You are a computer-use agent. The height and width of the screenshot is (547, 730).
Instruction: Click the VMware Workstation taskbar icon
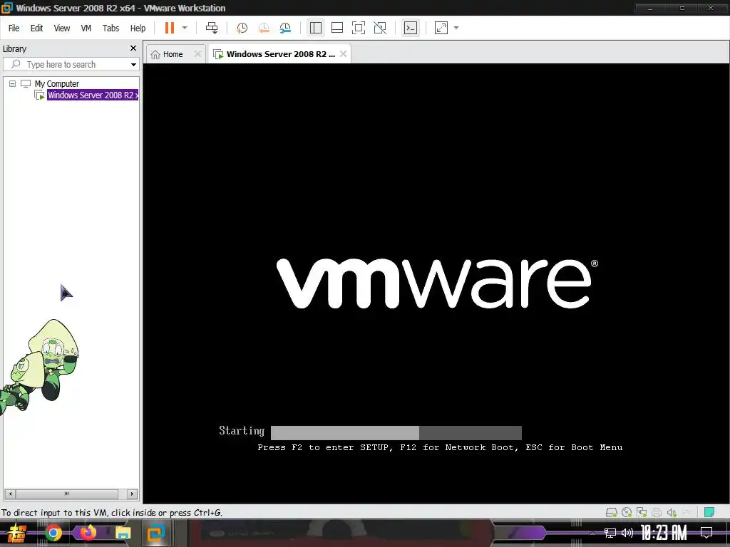click(156, 533)
